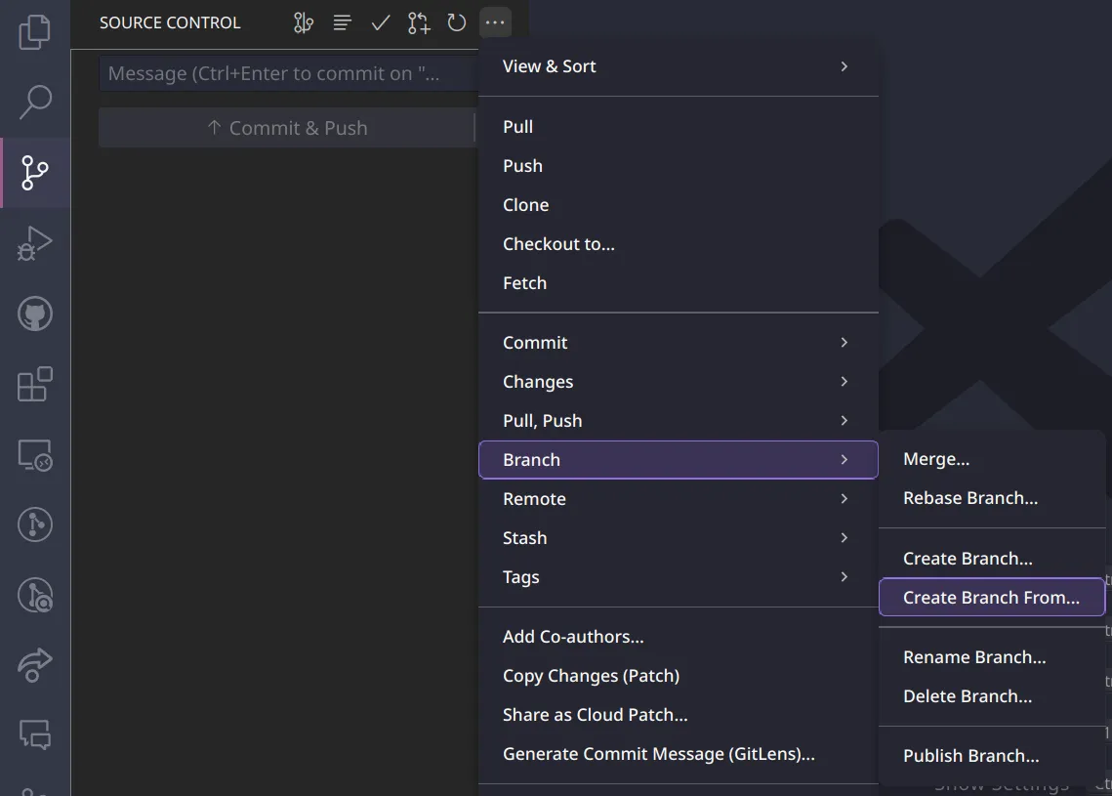Create a pull request from the toolbar
The width and height of the screenshot is (1112, 796).
pyautogui.click(x=418, y=21)
